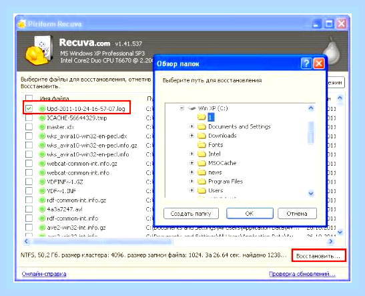The height and width of the screenshot is (296, 365).
Task: Click the Восстановить... button
Action: click(x=318, y=256)
